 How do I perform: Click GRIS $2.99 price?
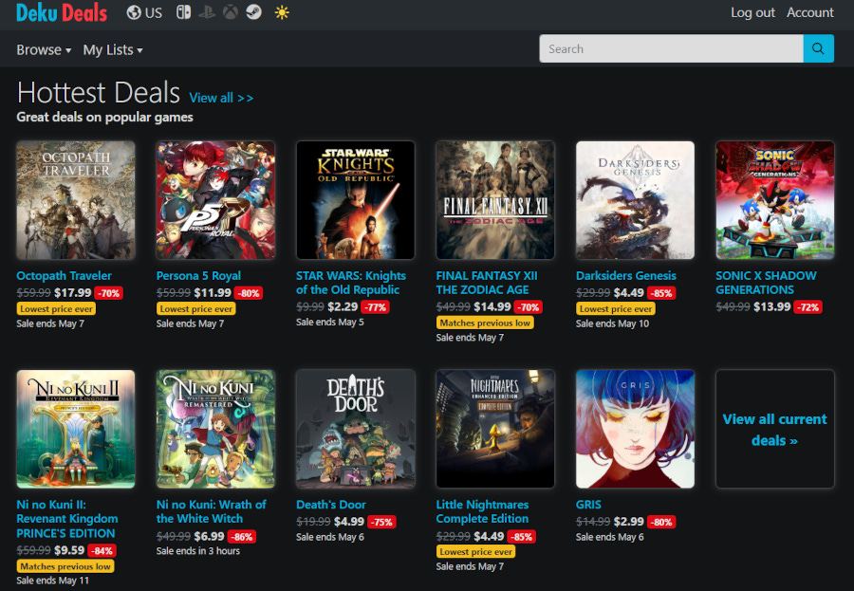pyautogui.click(x=628, y=522)
